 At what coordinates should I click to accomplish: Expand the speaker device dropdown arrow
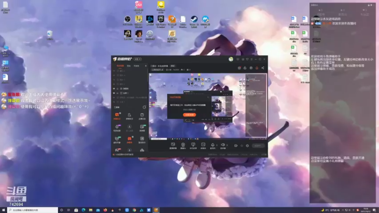click(227, 145)
